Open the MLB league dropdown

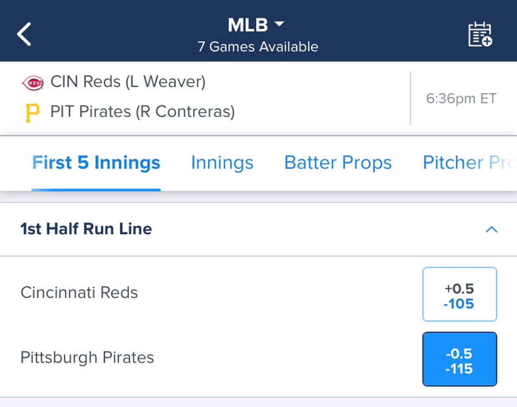(x=256, y=25)
